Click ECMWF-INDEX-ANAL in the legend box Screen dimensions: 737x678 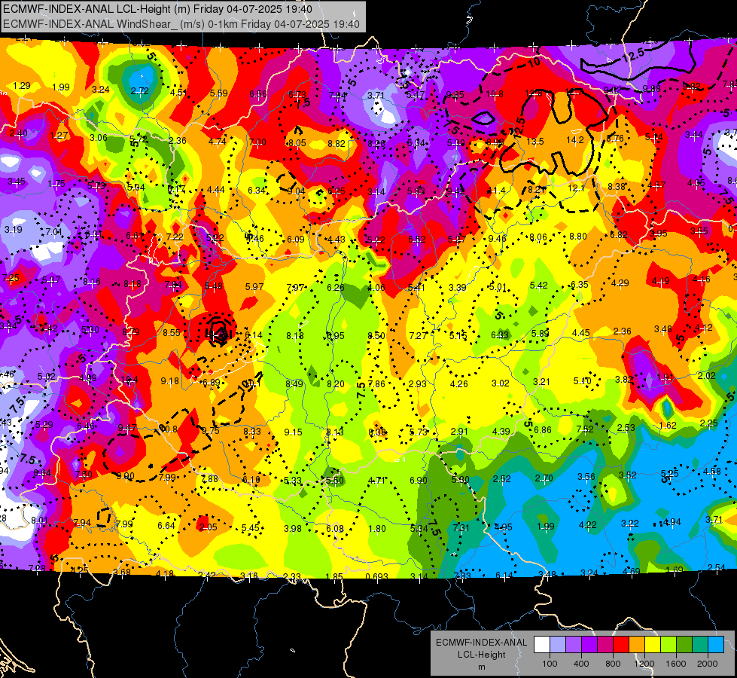tap(481, 643)
